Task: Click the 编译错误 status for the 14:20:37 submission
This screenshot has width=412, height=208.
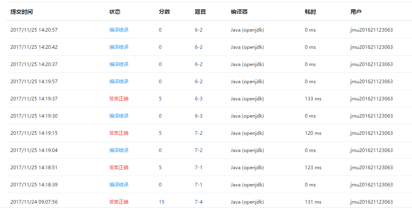Action: pyautogui.click(x=119, y=64)
